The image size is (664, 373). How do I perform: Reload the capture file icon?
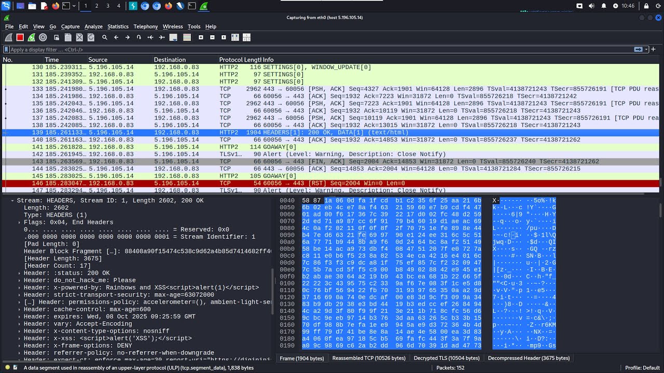coord(91,37)
